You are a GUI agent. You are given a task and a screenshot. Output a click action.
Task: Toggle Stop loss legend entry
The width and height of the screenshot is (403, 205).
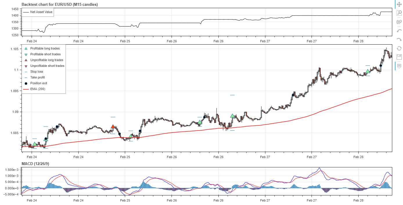point(33,72)
